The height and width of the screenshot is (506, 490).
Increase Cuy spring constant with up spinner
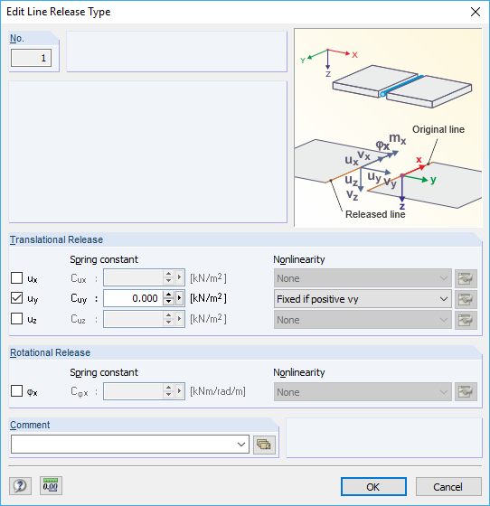[x=168, y=295]
